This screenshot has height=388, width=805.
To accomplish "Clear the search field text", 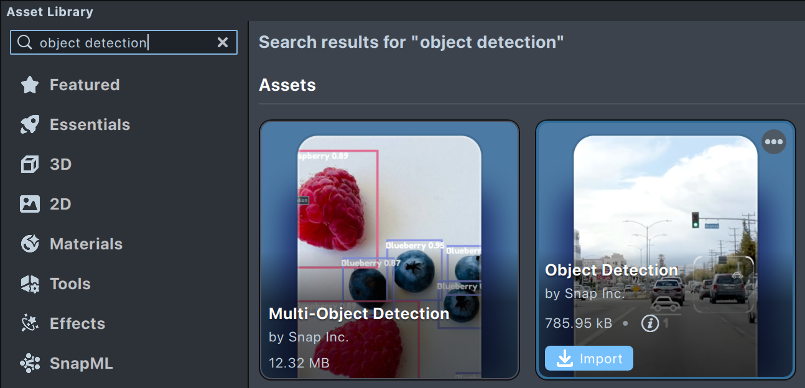I will (x=222, y=42).
